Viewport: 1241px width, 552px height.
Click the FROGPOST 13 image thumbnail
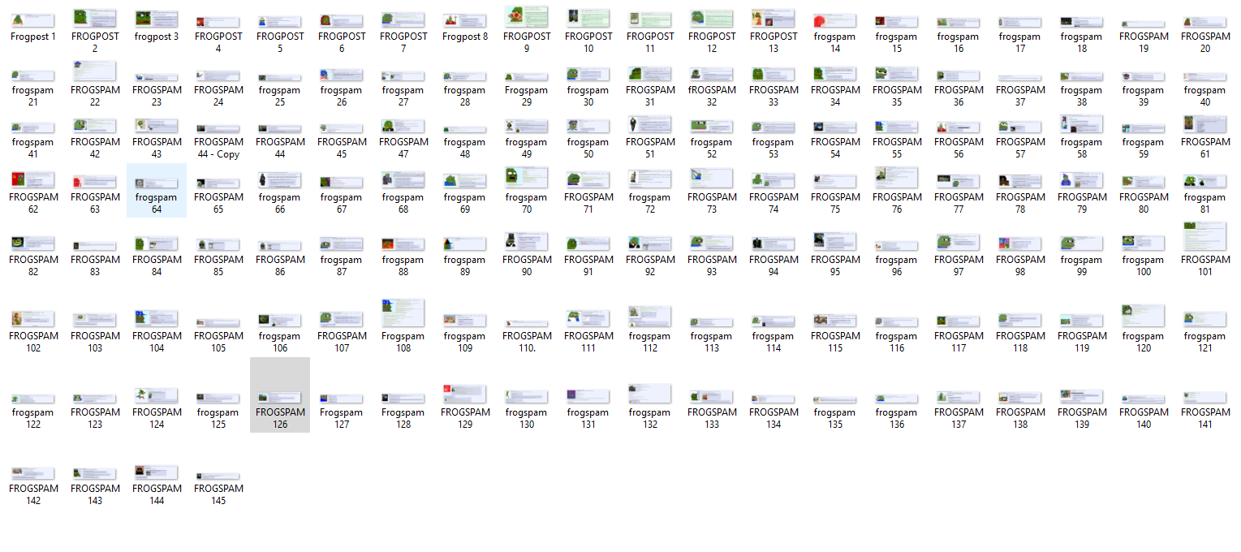pyautogui.click(x=773, y=18)
